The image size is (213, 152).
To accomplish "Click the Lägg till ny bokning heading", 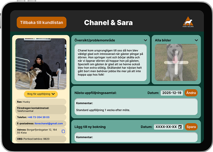I will click(90, 127).
